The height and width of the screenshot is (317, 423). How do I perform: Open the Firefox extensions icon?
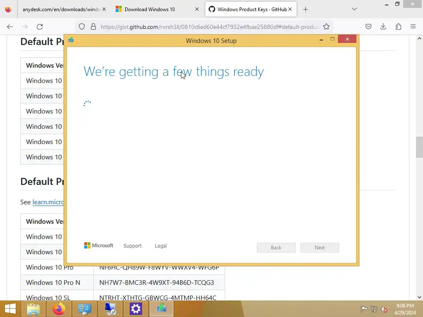[398, 26]
